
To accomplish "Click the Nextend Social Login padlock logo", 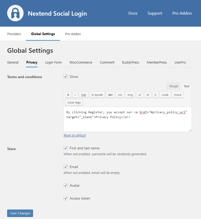I will click(x=15, y=13).
